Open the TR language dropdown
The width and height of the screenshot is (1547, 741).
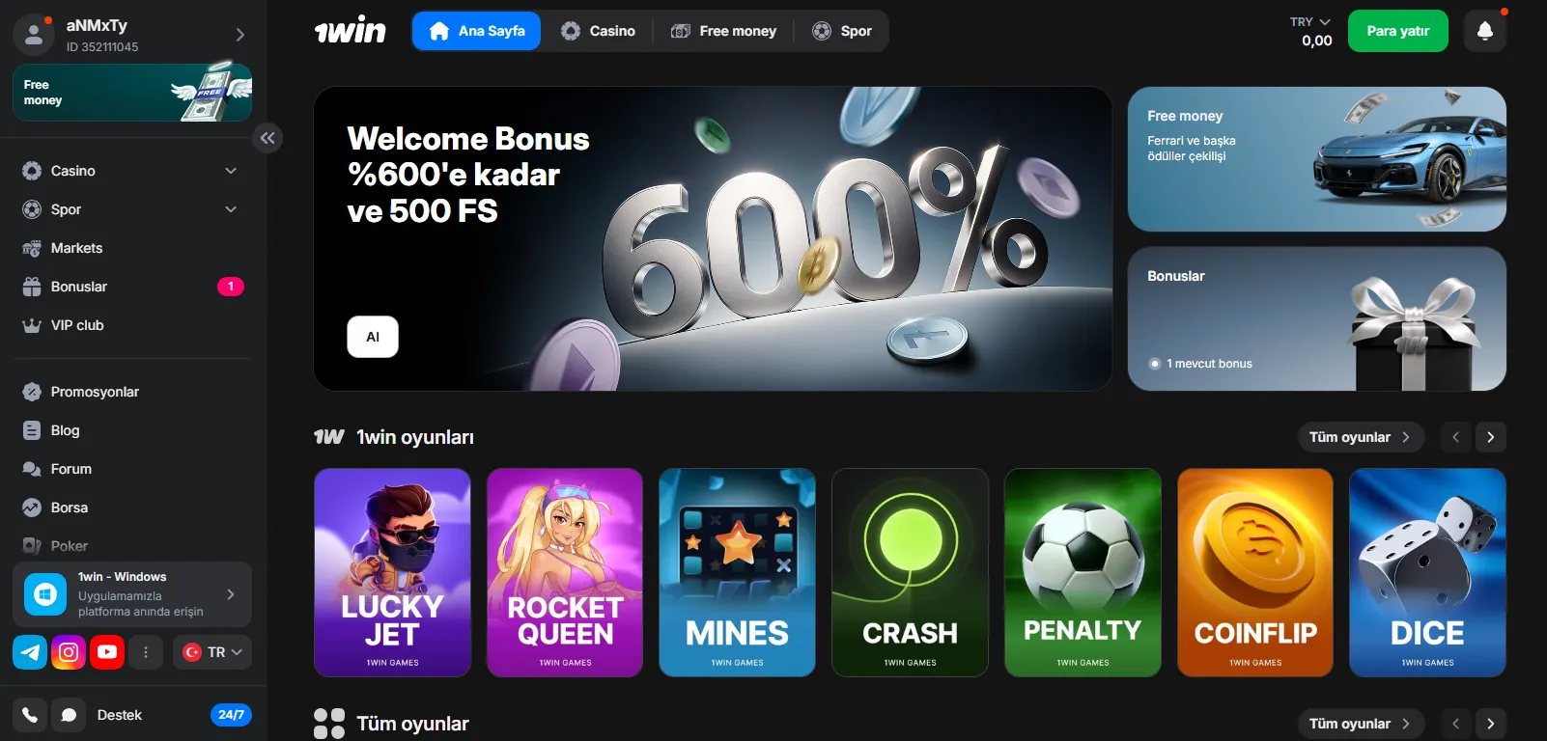coord(212,652)
